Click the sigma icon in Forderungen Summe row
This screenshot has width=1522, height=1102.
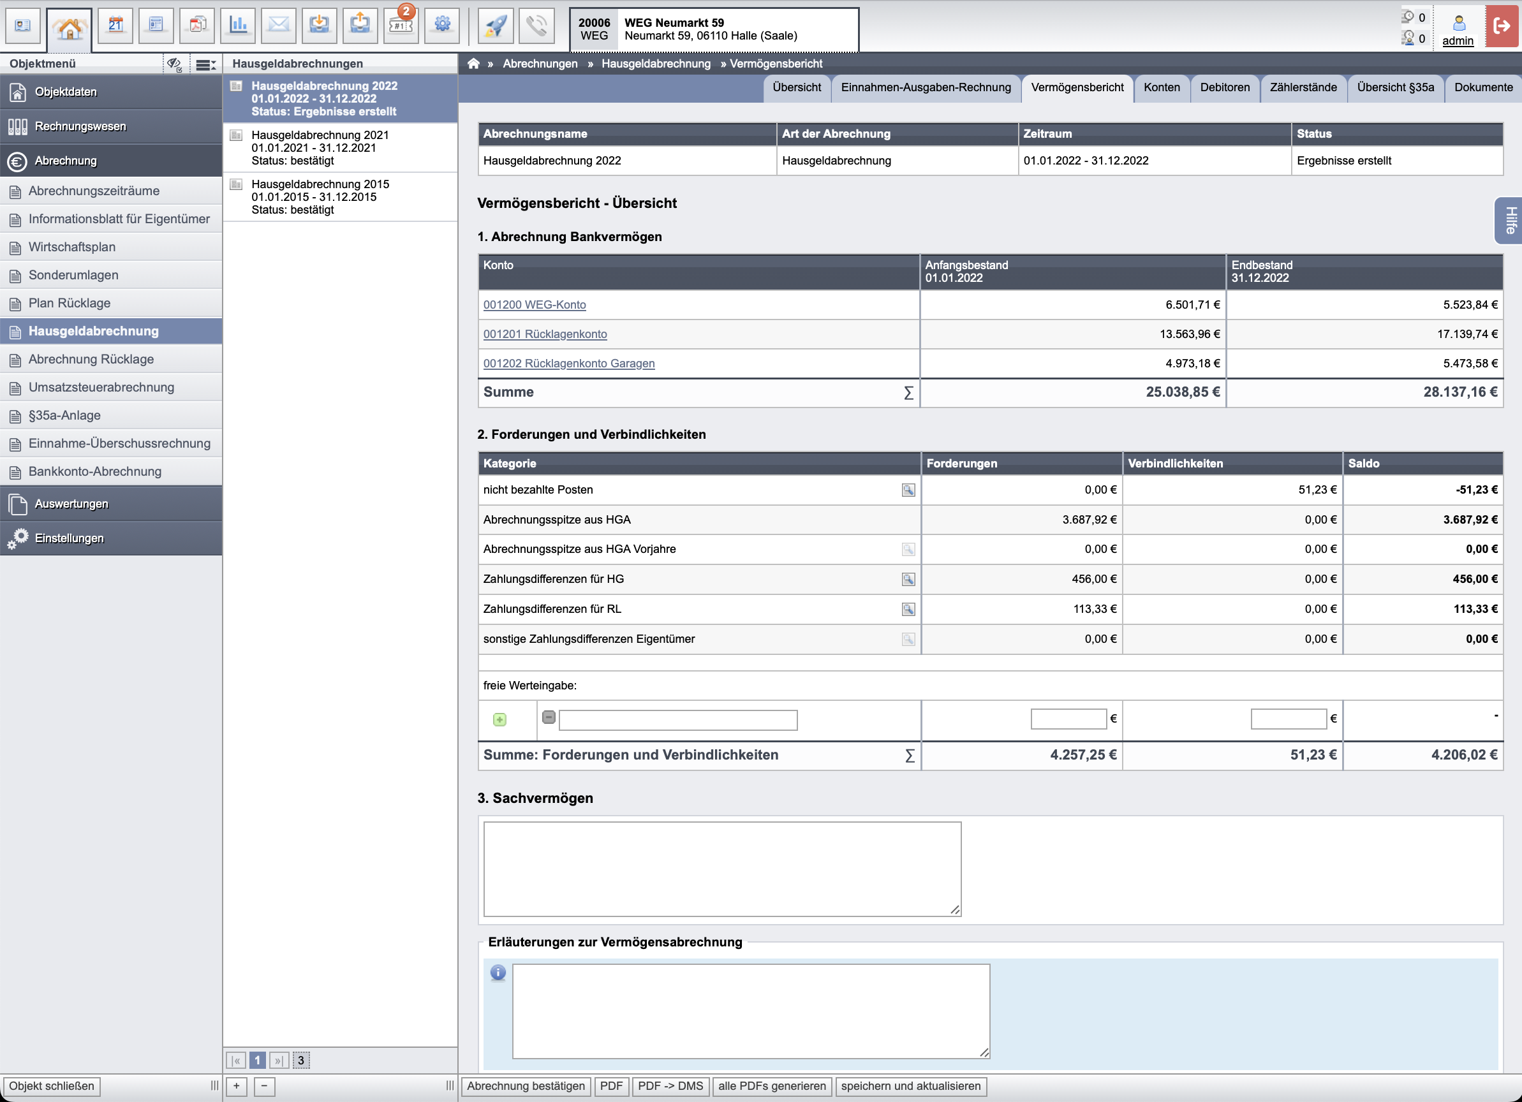[x=909, y=756]
